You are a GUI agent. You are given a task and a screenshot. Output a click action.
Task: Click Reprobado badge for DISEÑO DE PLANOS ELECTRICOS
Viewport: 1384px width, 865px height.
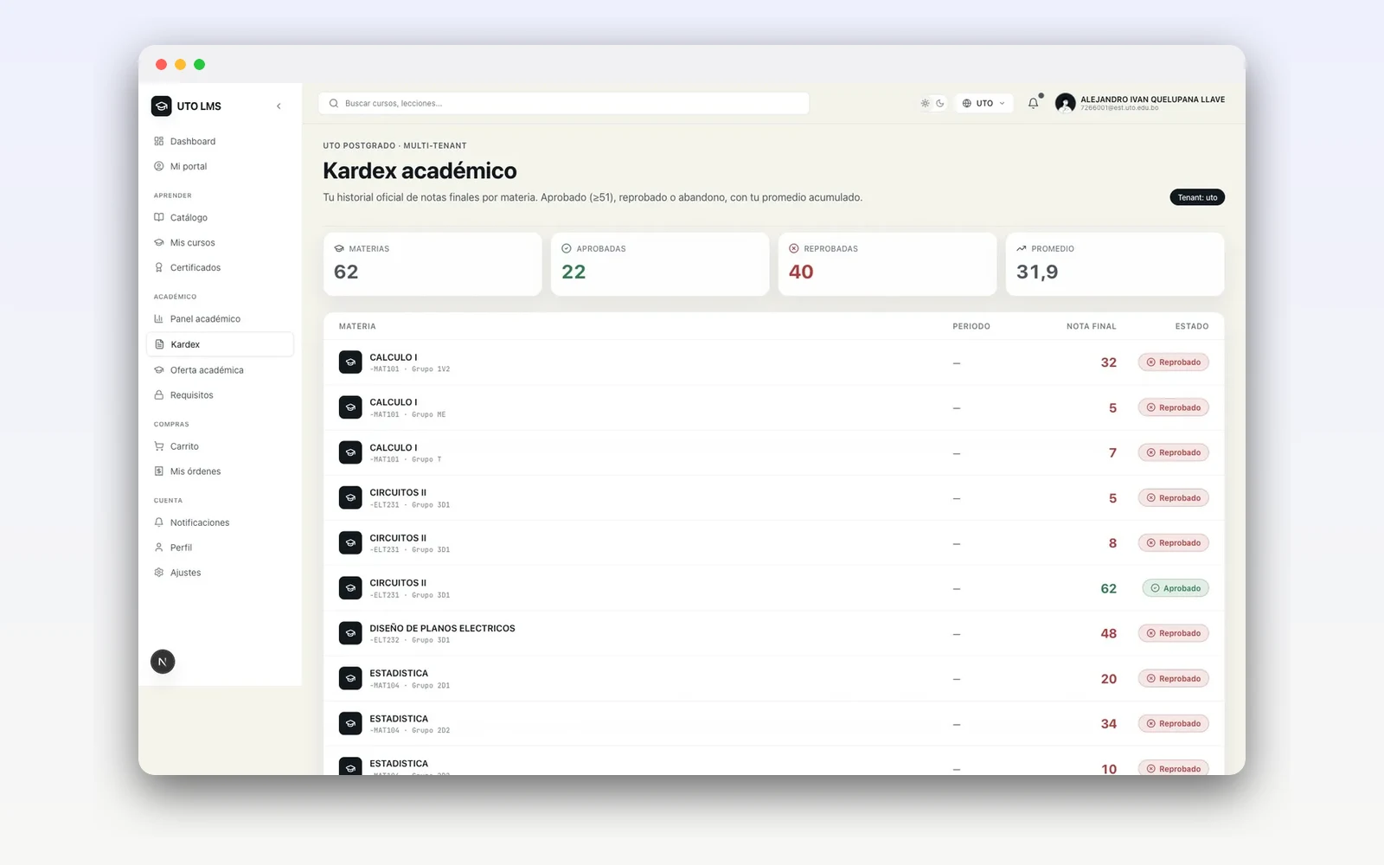click(1174, 633)
